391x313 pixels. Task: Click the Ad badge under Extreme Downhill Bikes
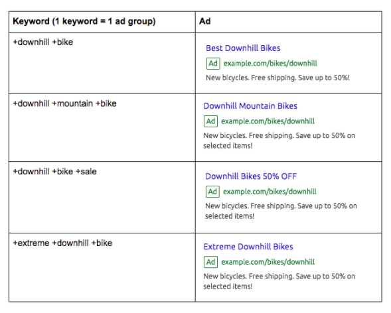(210, 262)
